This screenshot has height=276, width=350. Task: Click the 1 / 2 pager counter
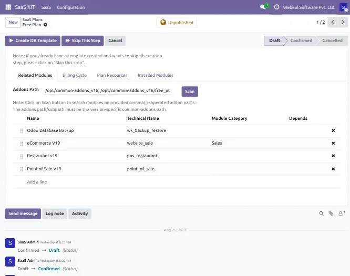coord(321,22)
